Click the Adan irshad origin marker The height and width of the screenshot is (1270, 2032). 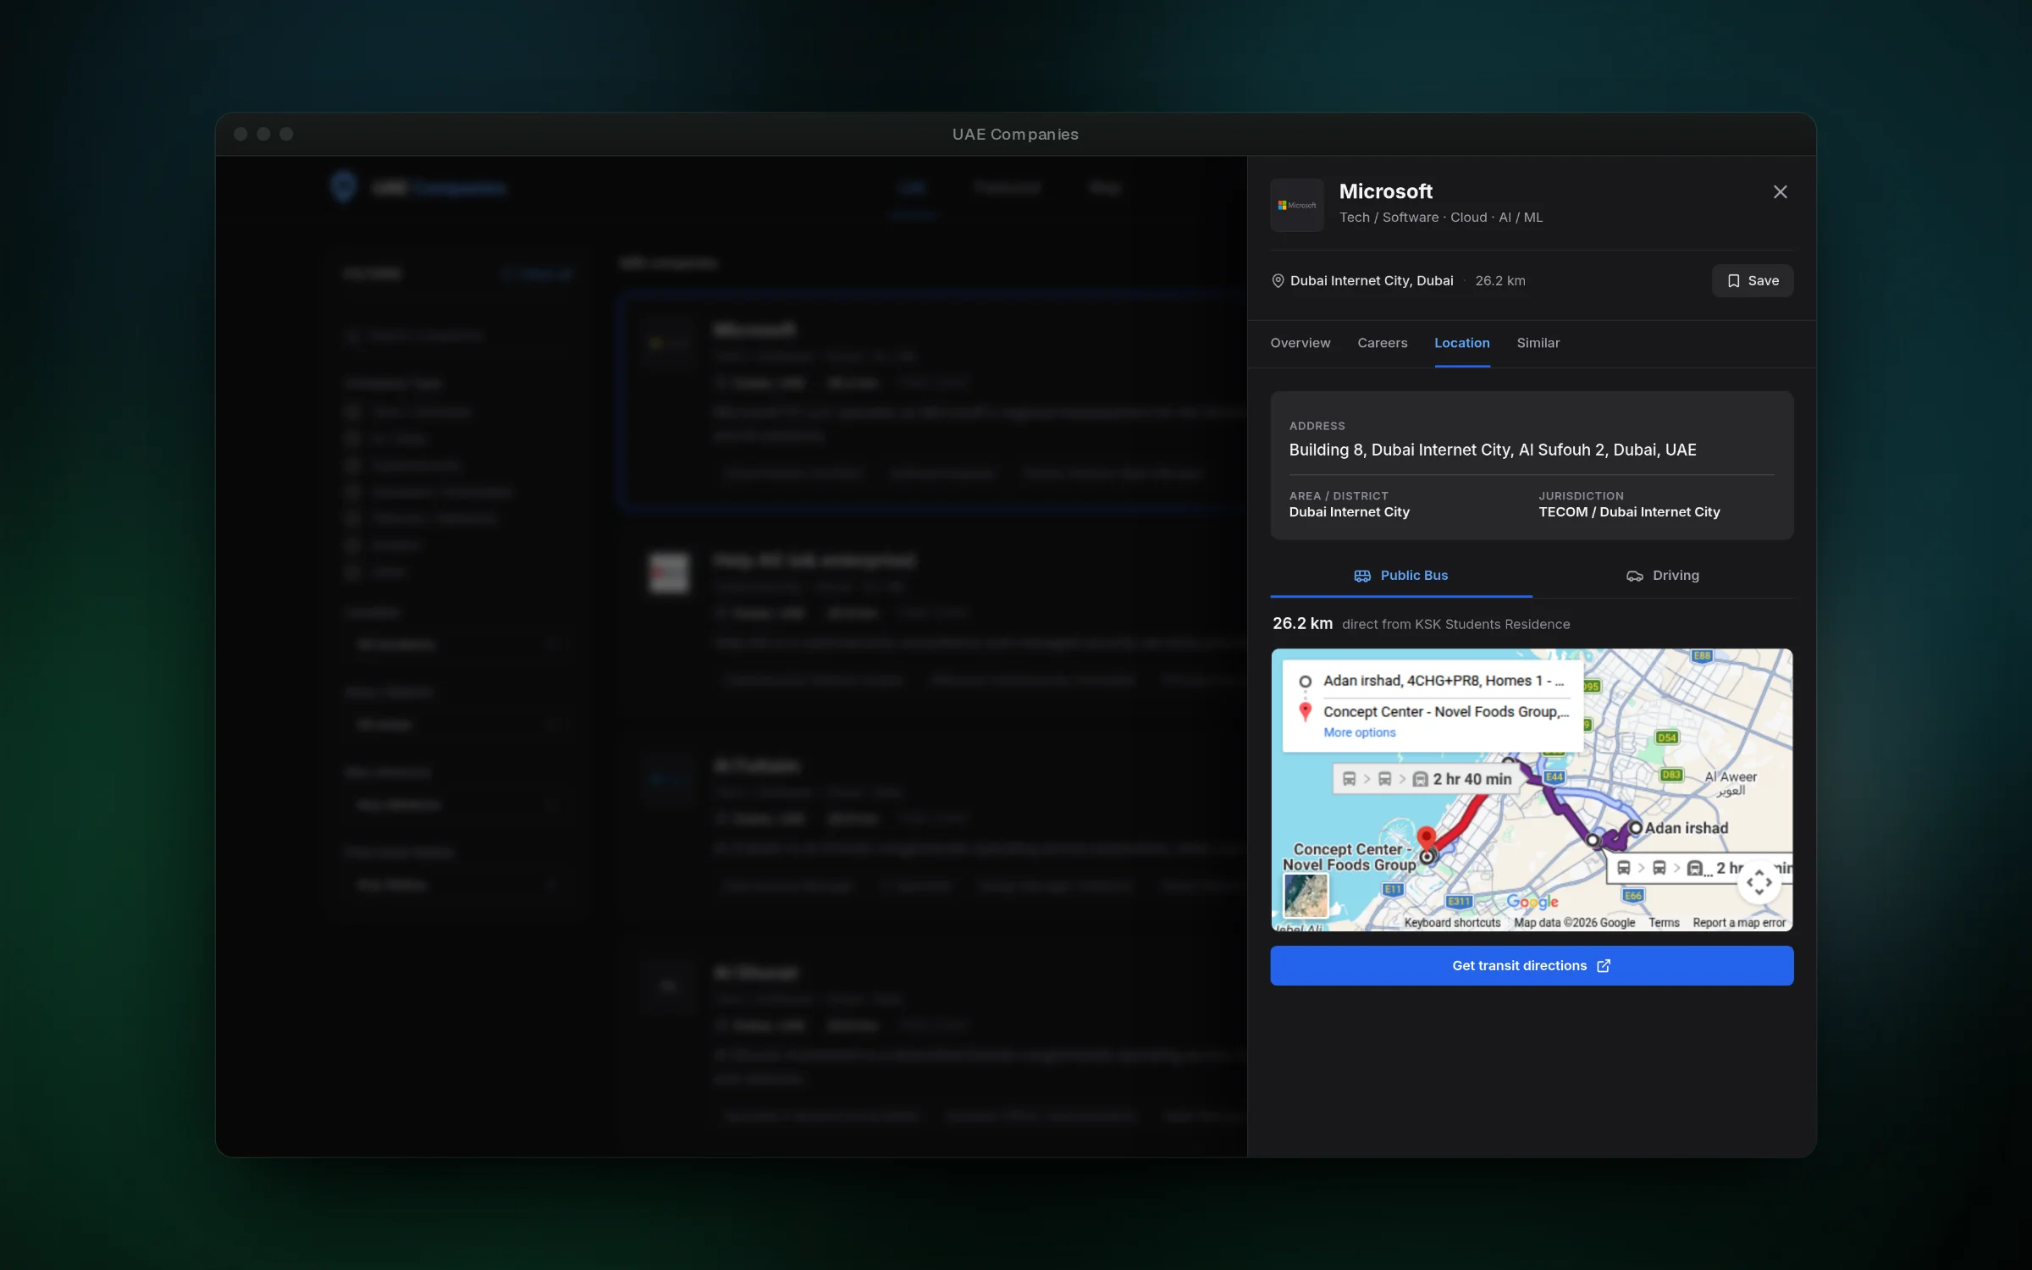(1636, 828)
